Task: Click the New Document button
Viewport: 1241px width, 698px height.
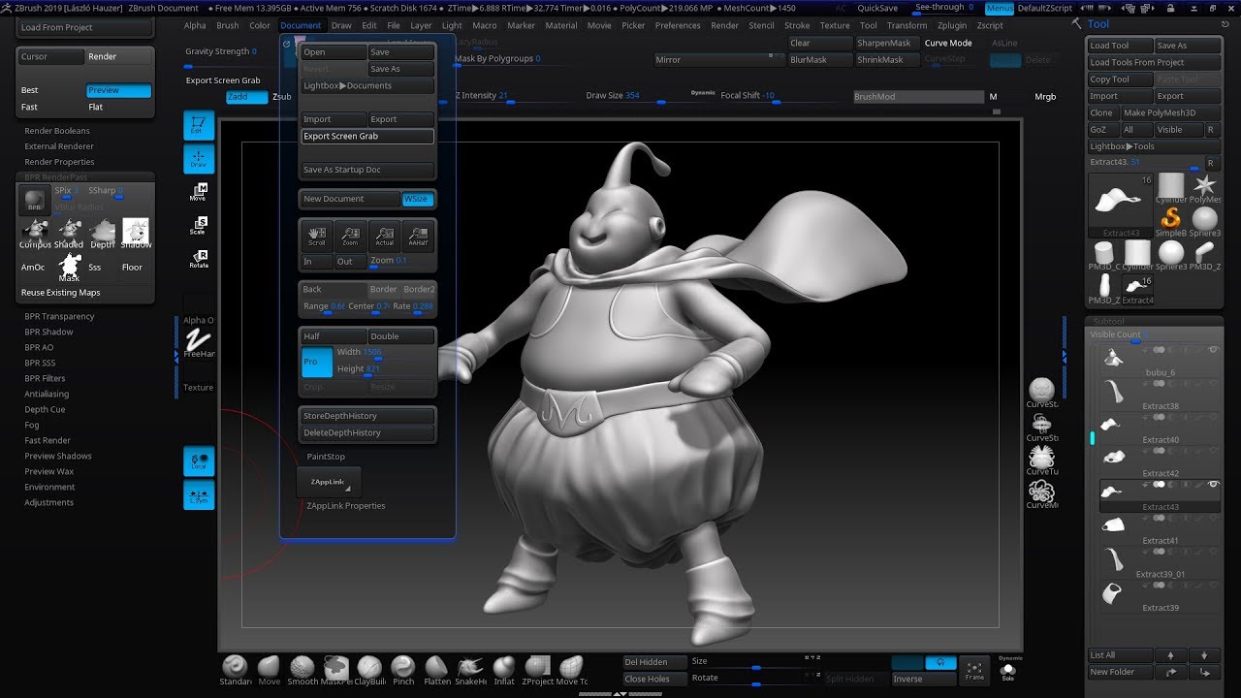Action: click(350, 199)
